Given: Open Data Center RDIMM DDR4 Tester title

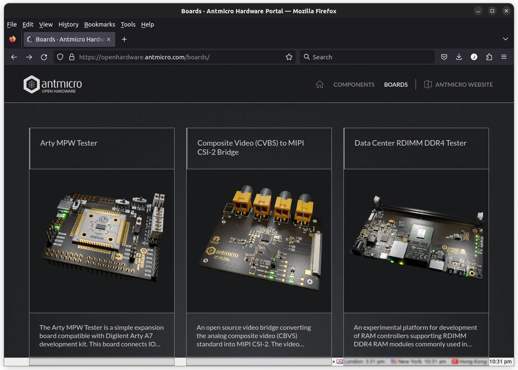Looking at the screenshot, I should point(411,143).
